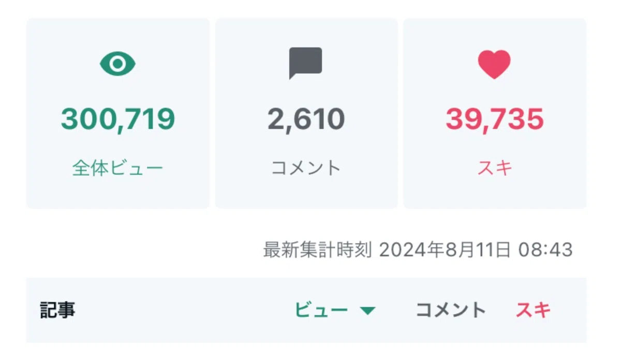
Task: Click the gray comment bubble icon
Action: (305, 63)
